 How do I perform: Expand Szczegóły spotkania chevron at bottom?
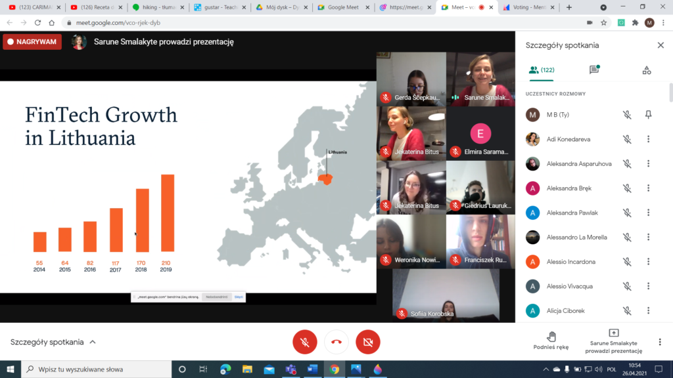click(x=93, y=342)
